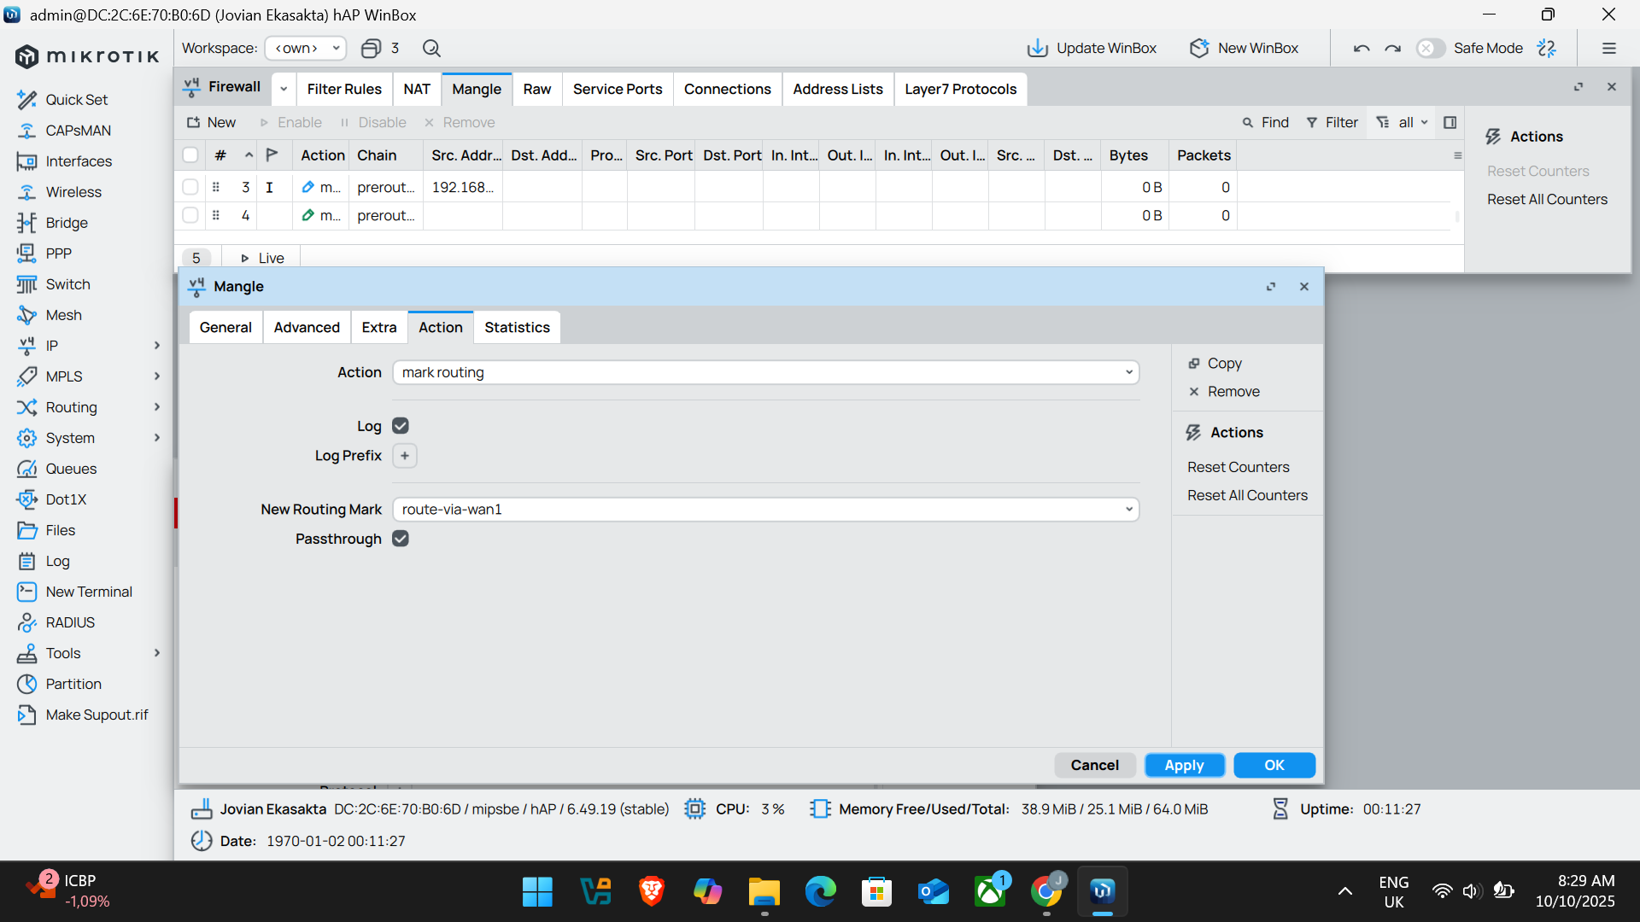Open the Partition section
Screen dimensions: 1640x922
[73, 684]
